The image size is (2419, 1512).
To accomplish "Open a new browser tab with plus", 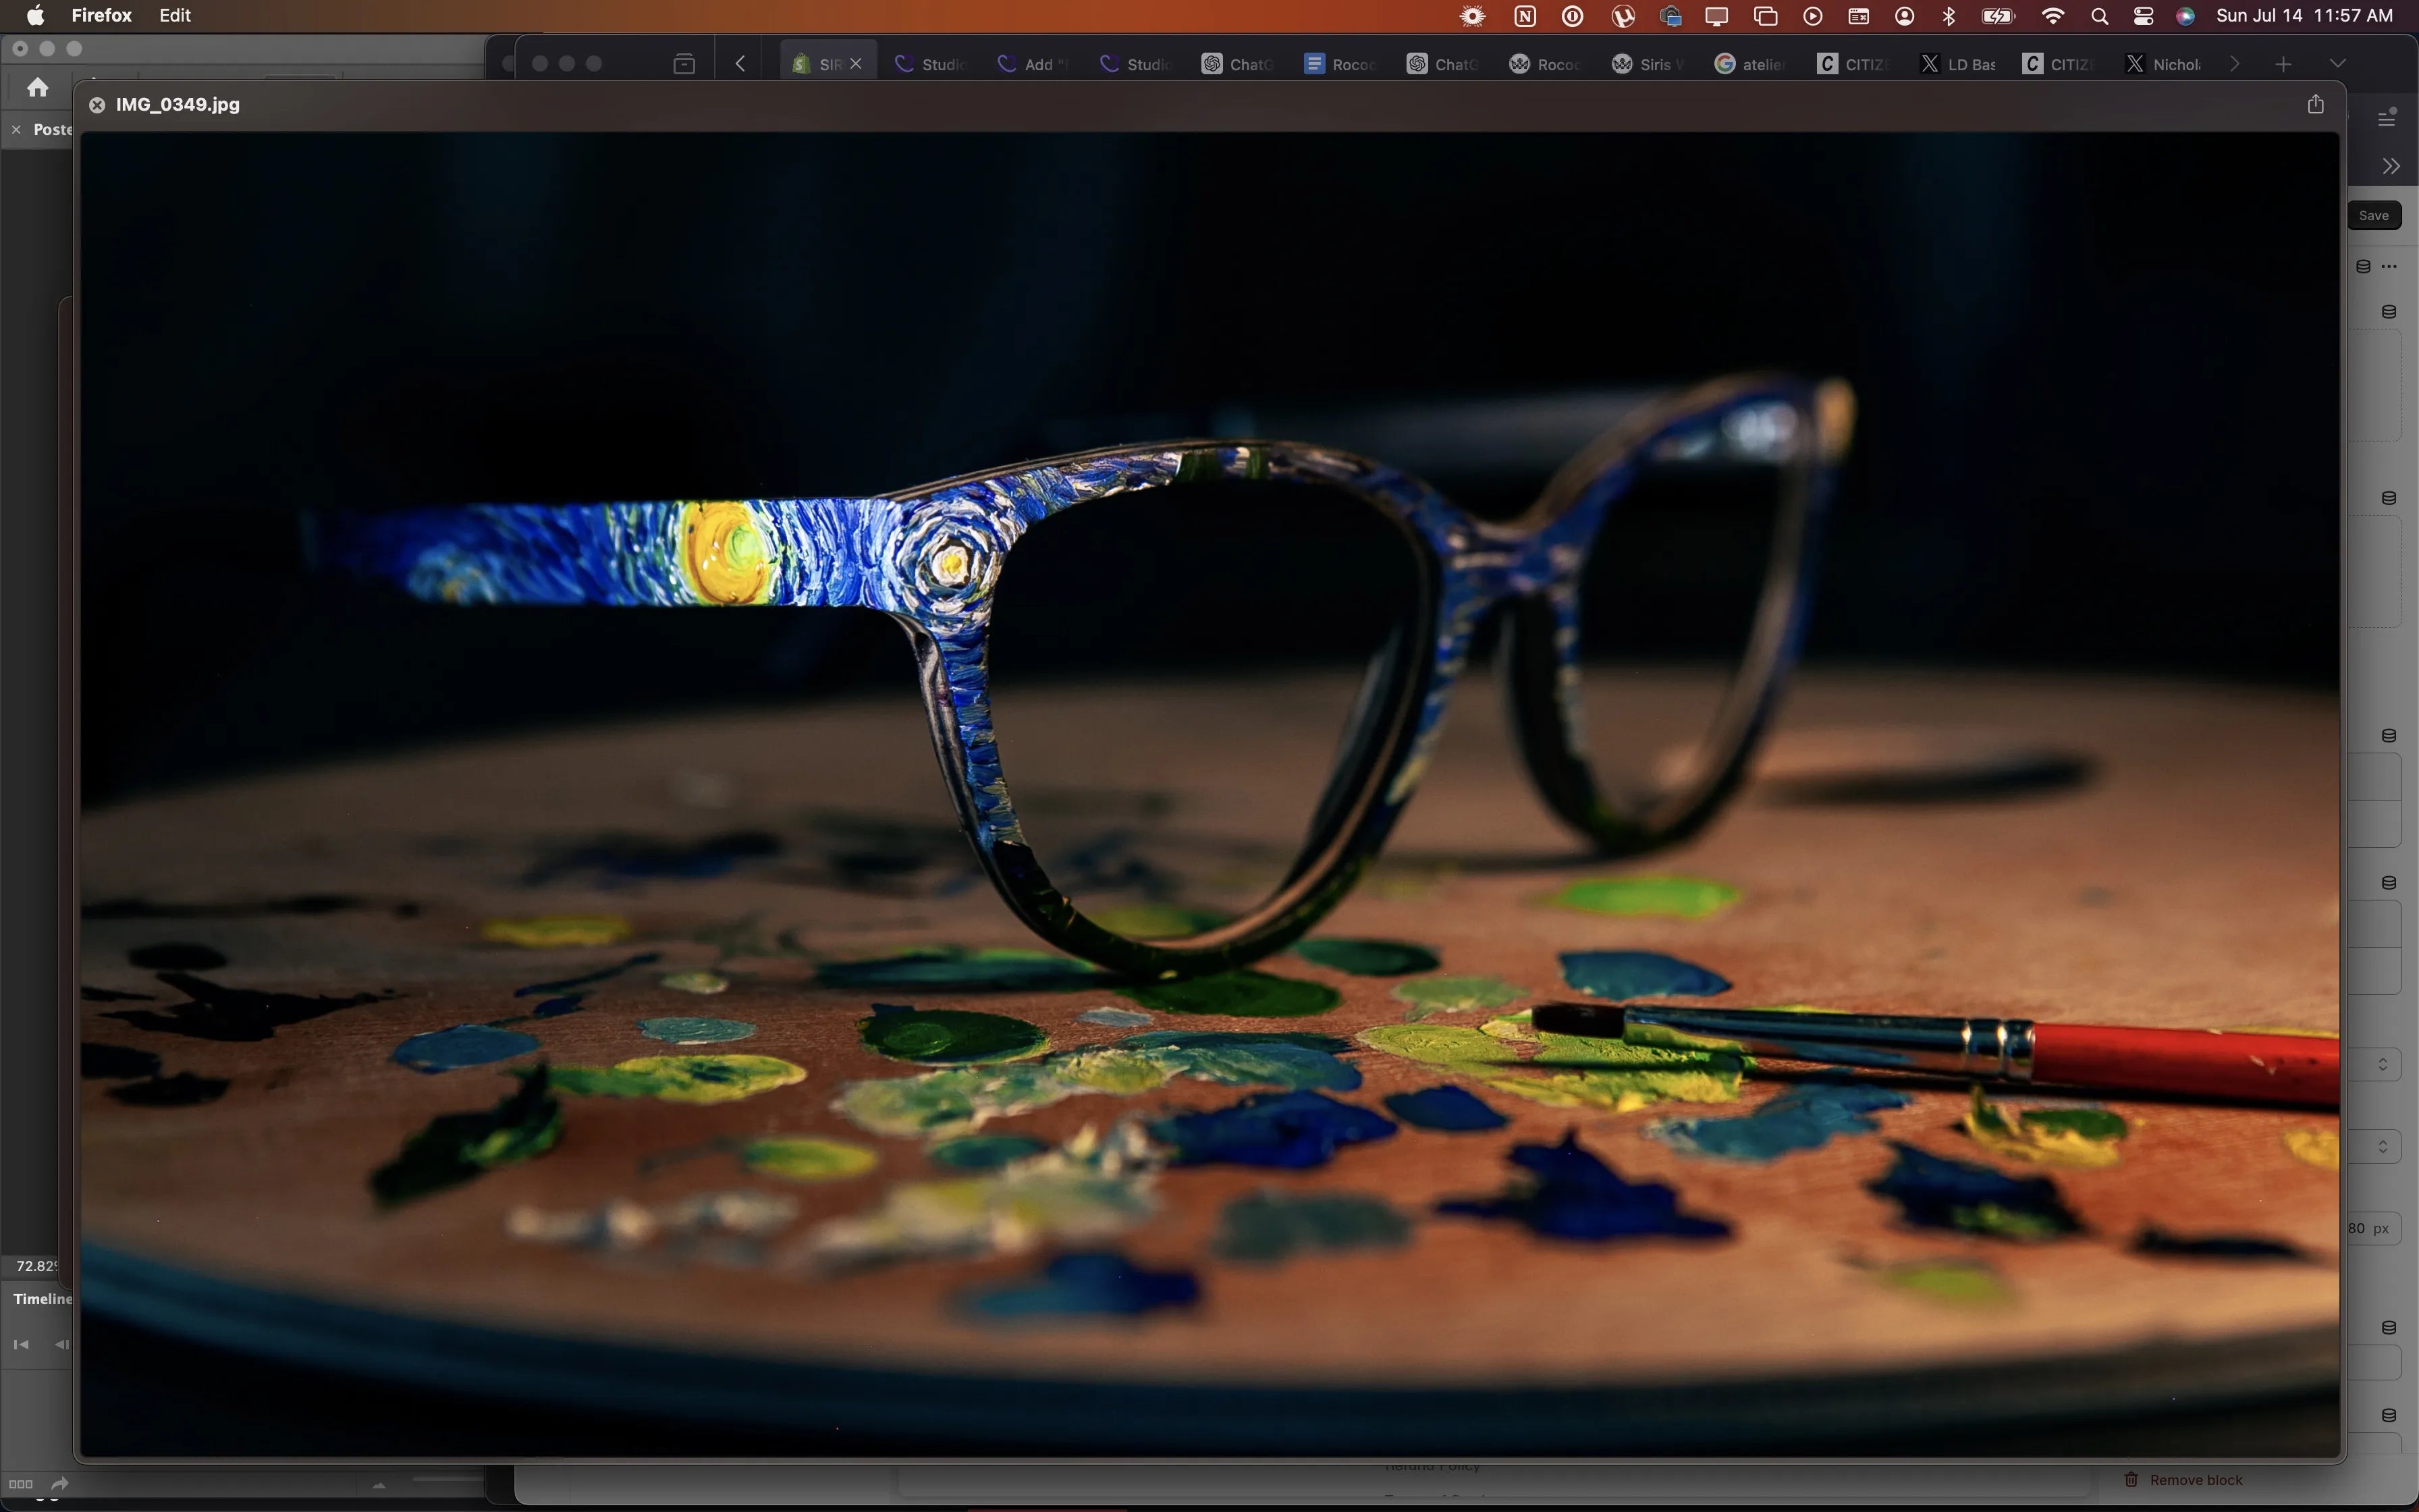I will 2283,64.
